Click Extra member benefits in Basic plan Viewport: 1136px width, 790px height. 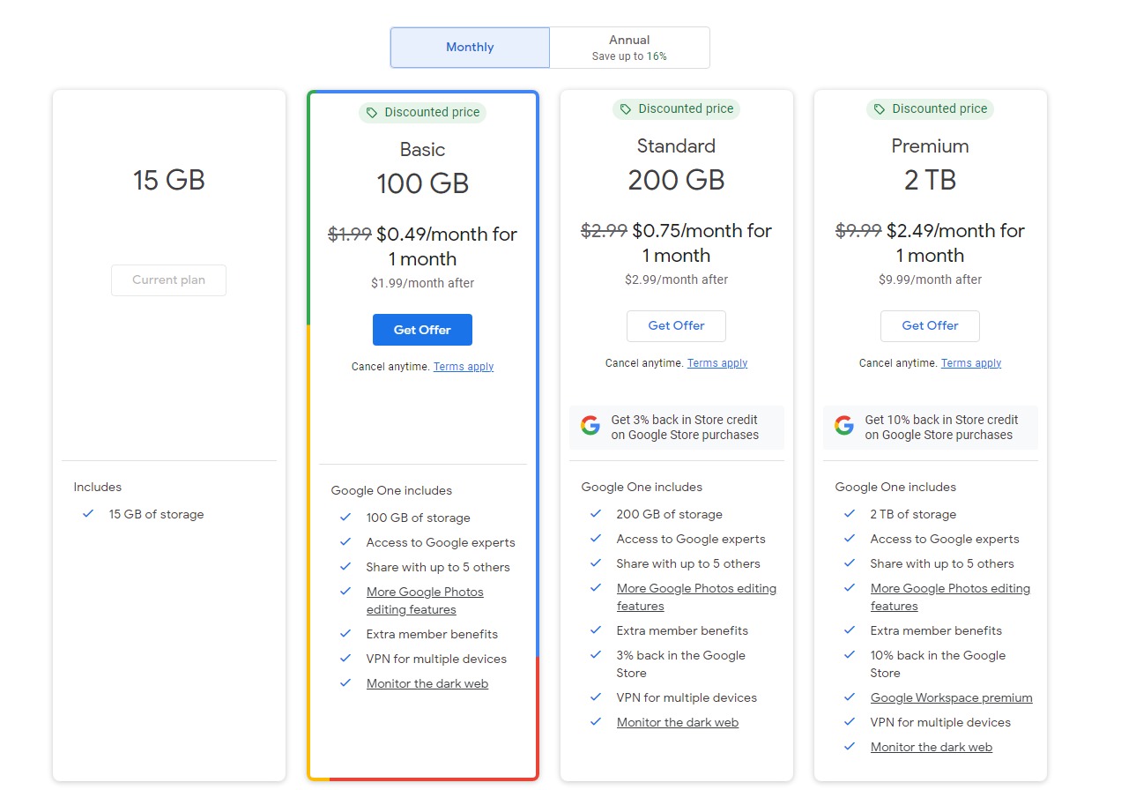click(x=432, y=634)
